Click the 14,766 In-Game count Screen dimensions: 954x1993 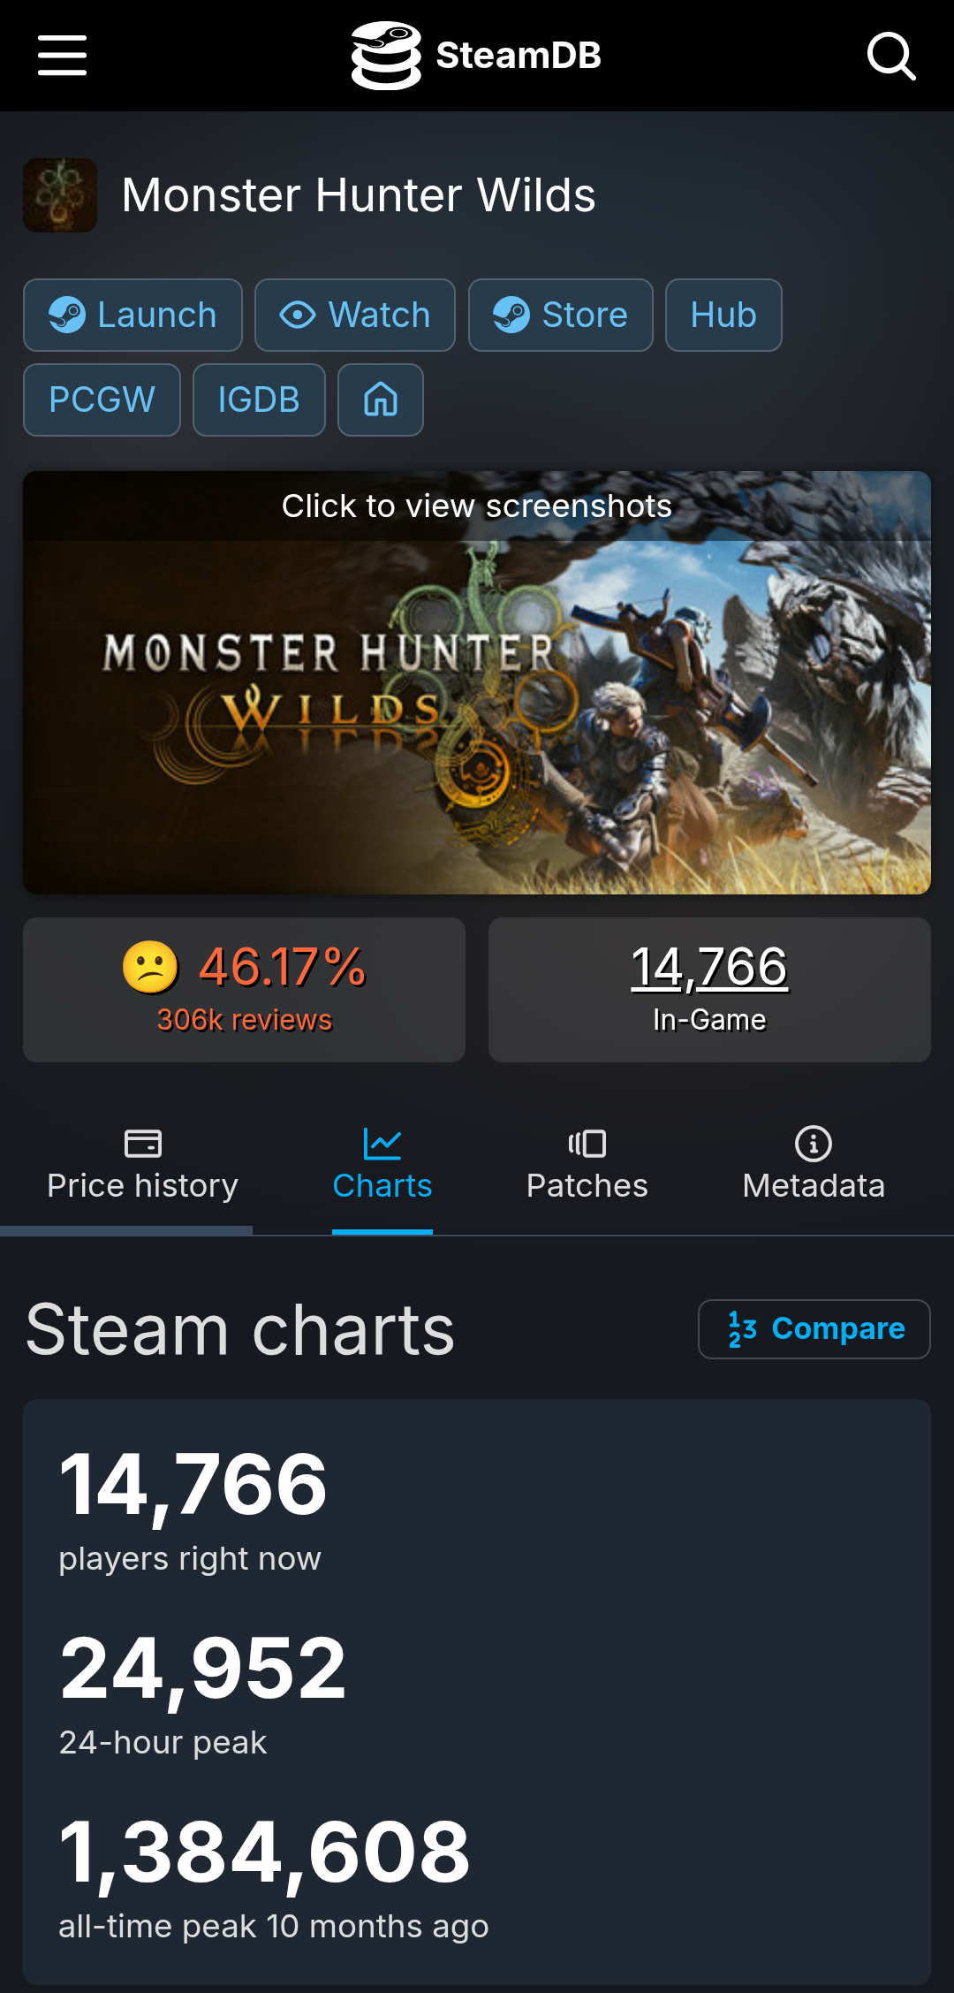pos(708,968)
